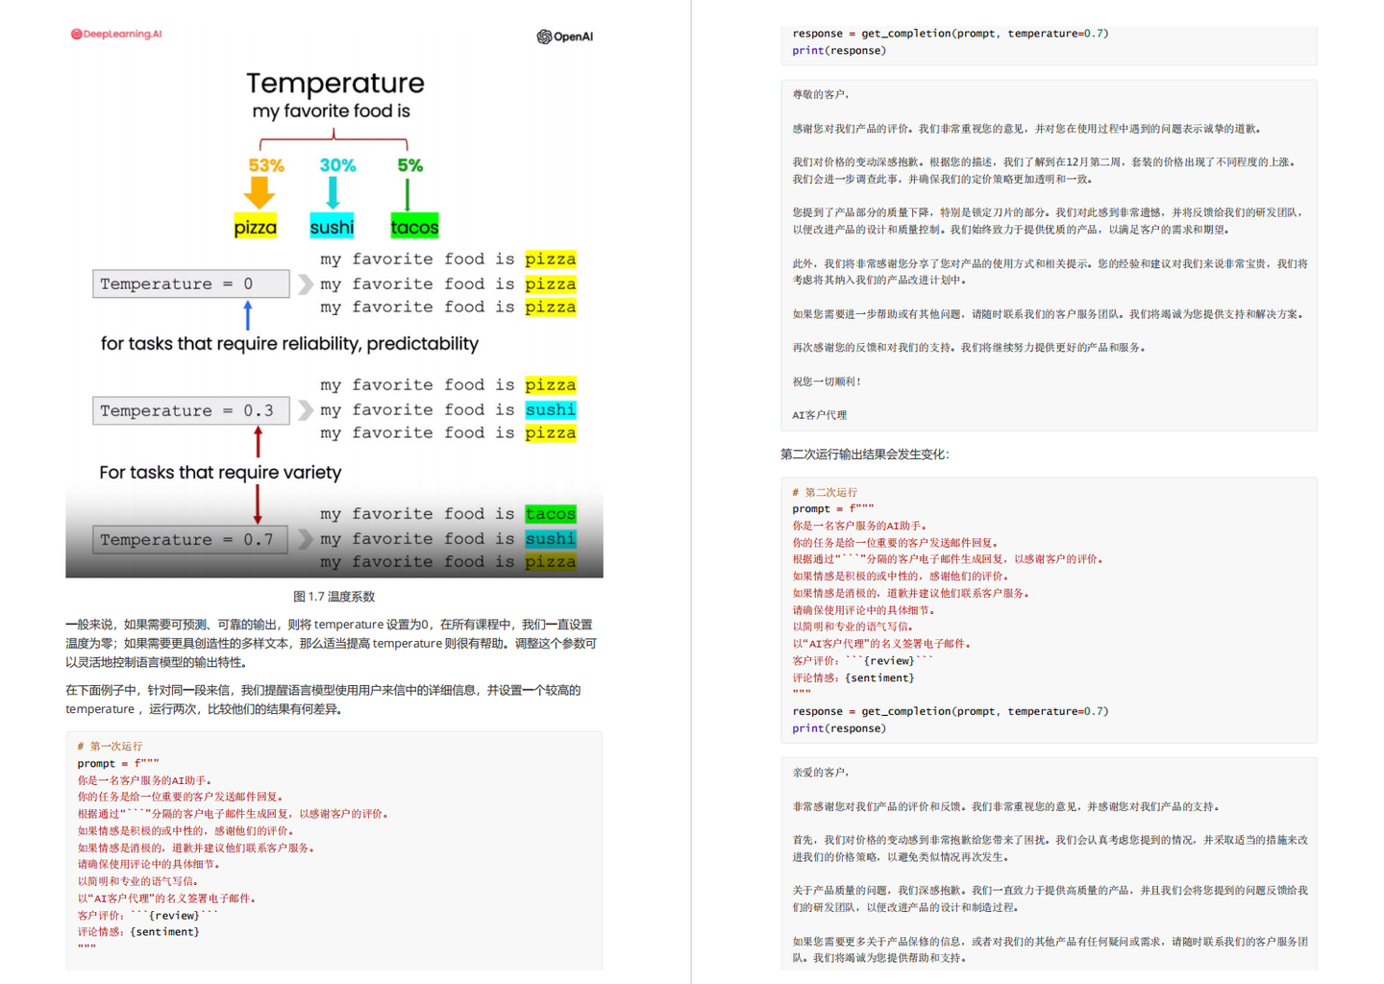
Task: Click the greeting '亲爱的客户,'
Action: (x=822, y=773)
